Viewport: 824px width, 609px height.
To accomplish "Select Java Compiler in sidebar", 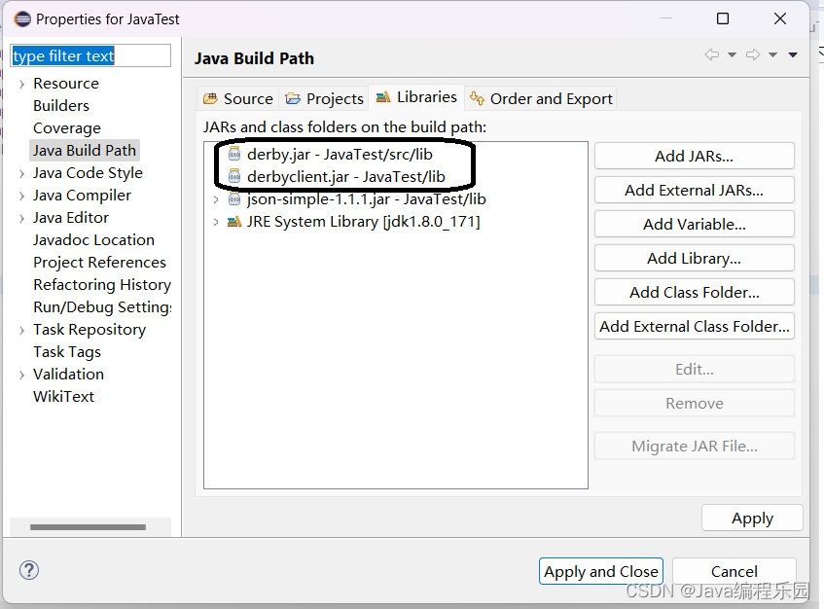I will 82,196.
